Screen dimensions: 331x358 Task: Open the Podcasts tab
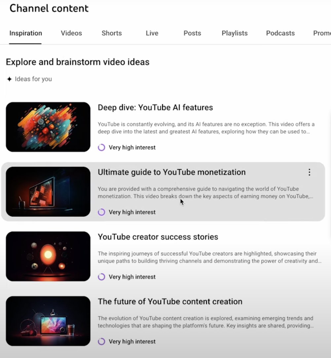click(280, 33)
